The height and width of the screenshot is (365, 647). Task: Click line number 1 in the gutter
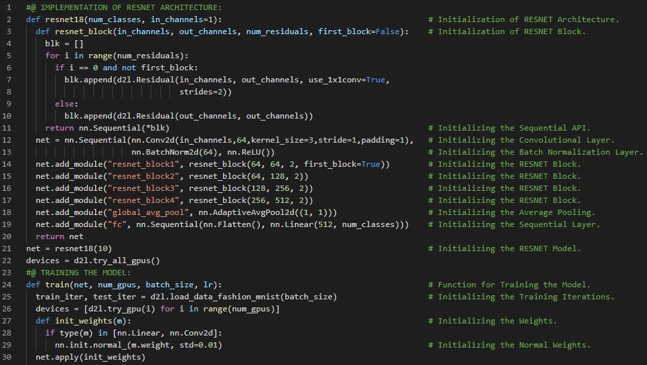[x=10, y=7]
